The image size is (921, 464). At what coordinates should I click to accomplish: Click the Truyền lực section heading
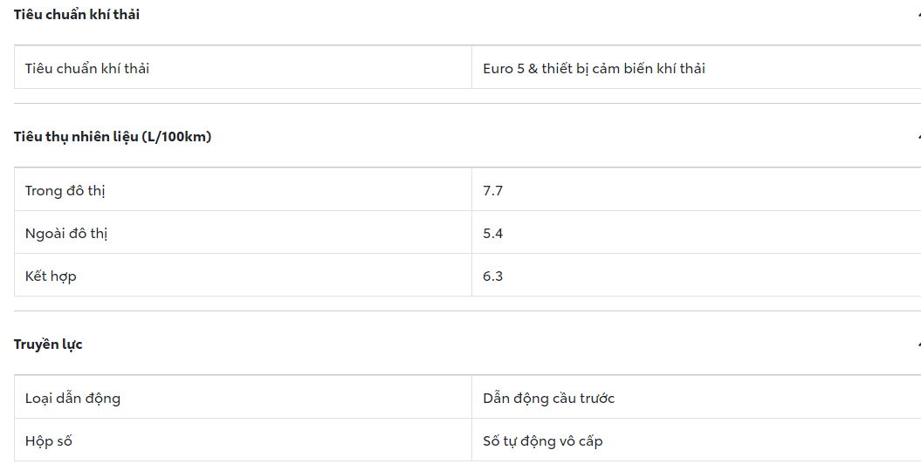coord(48,345)
